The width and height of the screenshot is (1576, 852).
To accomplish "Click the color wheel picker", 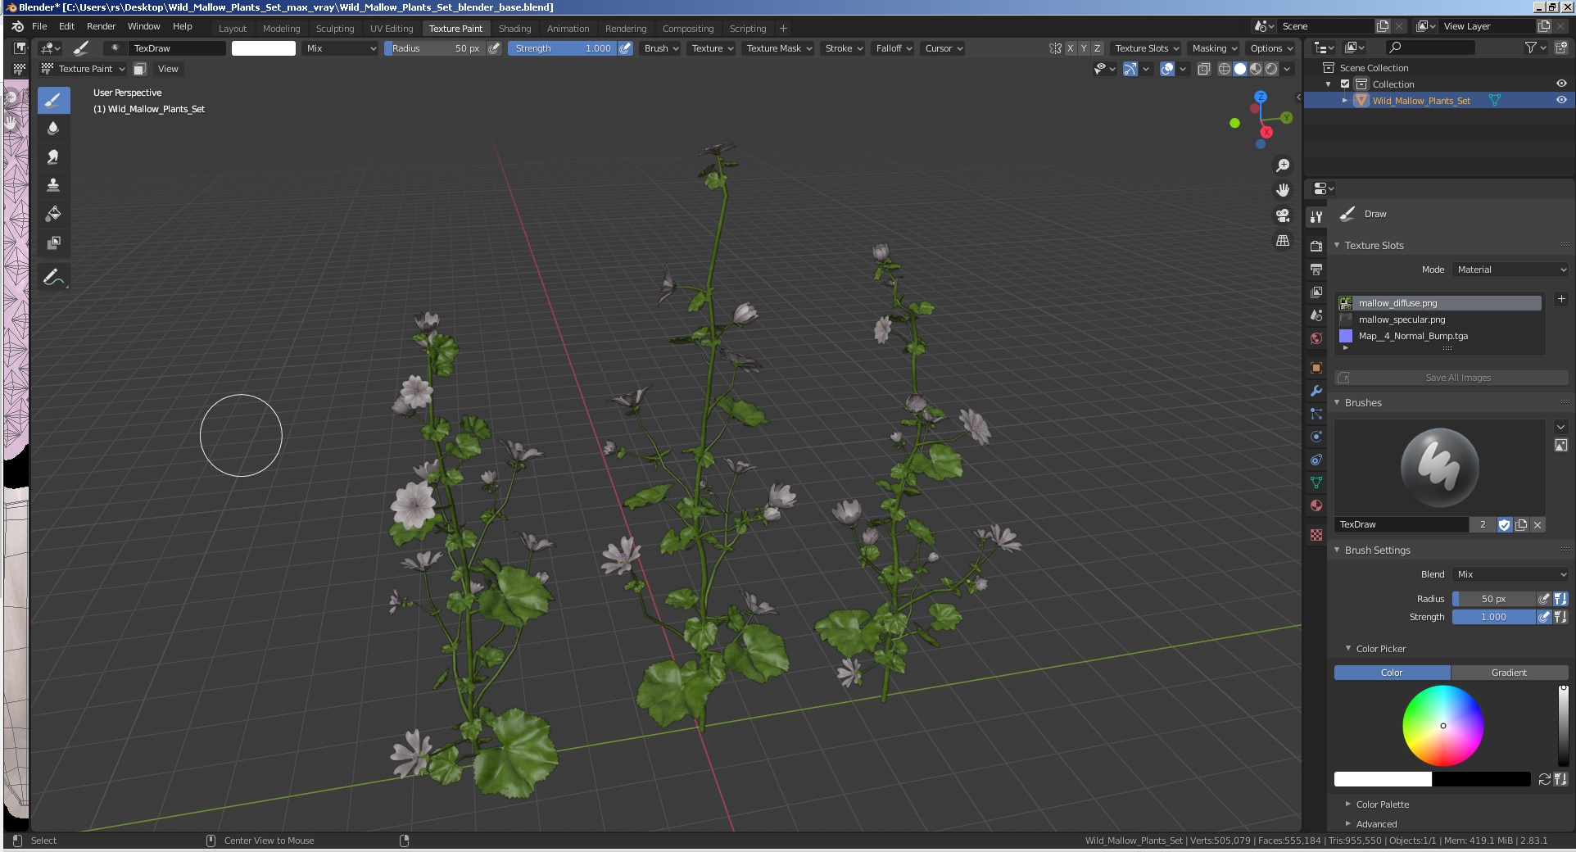I will (1442, 726).
